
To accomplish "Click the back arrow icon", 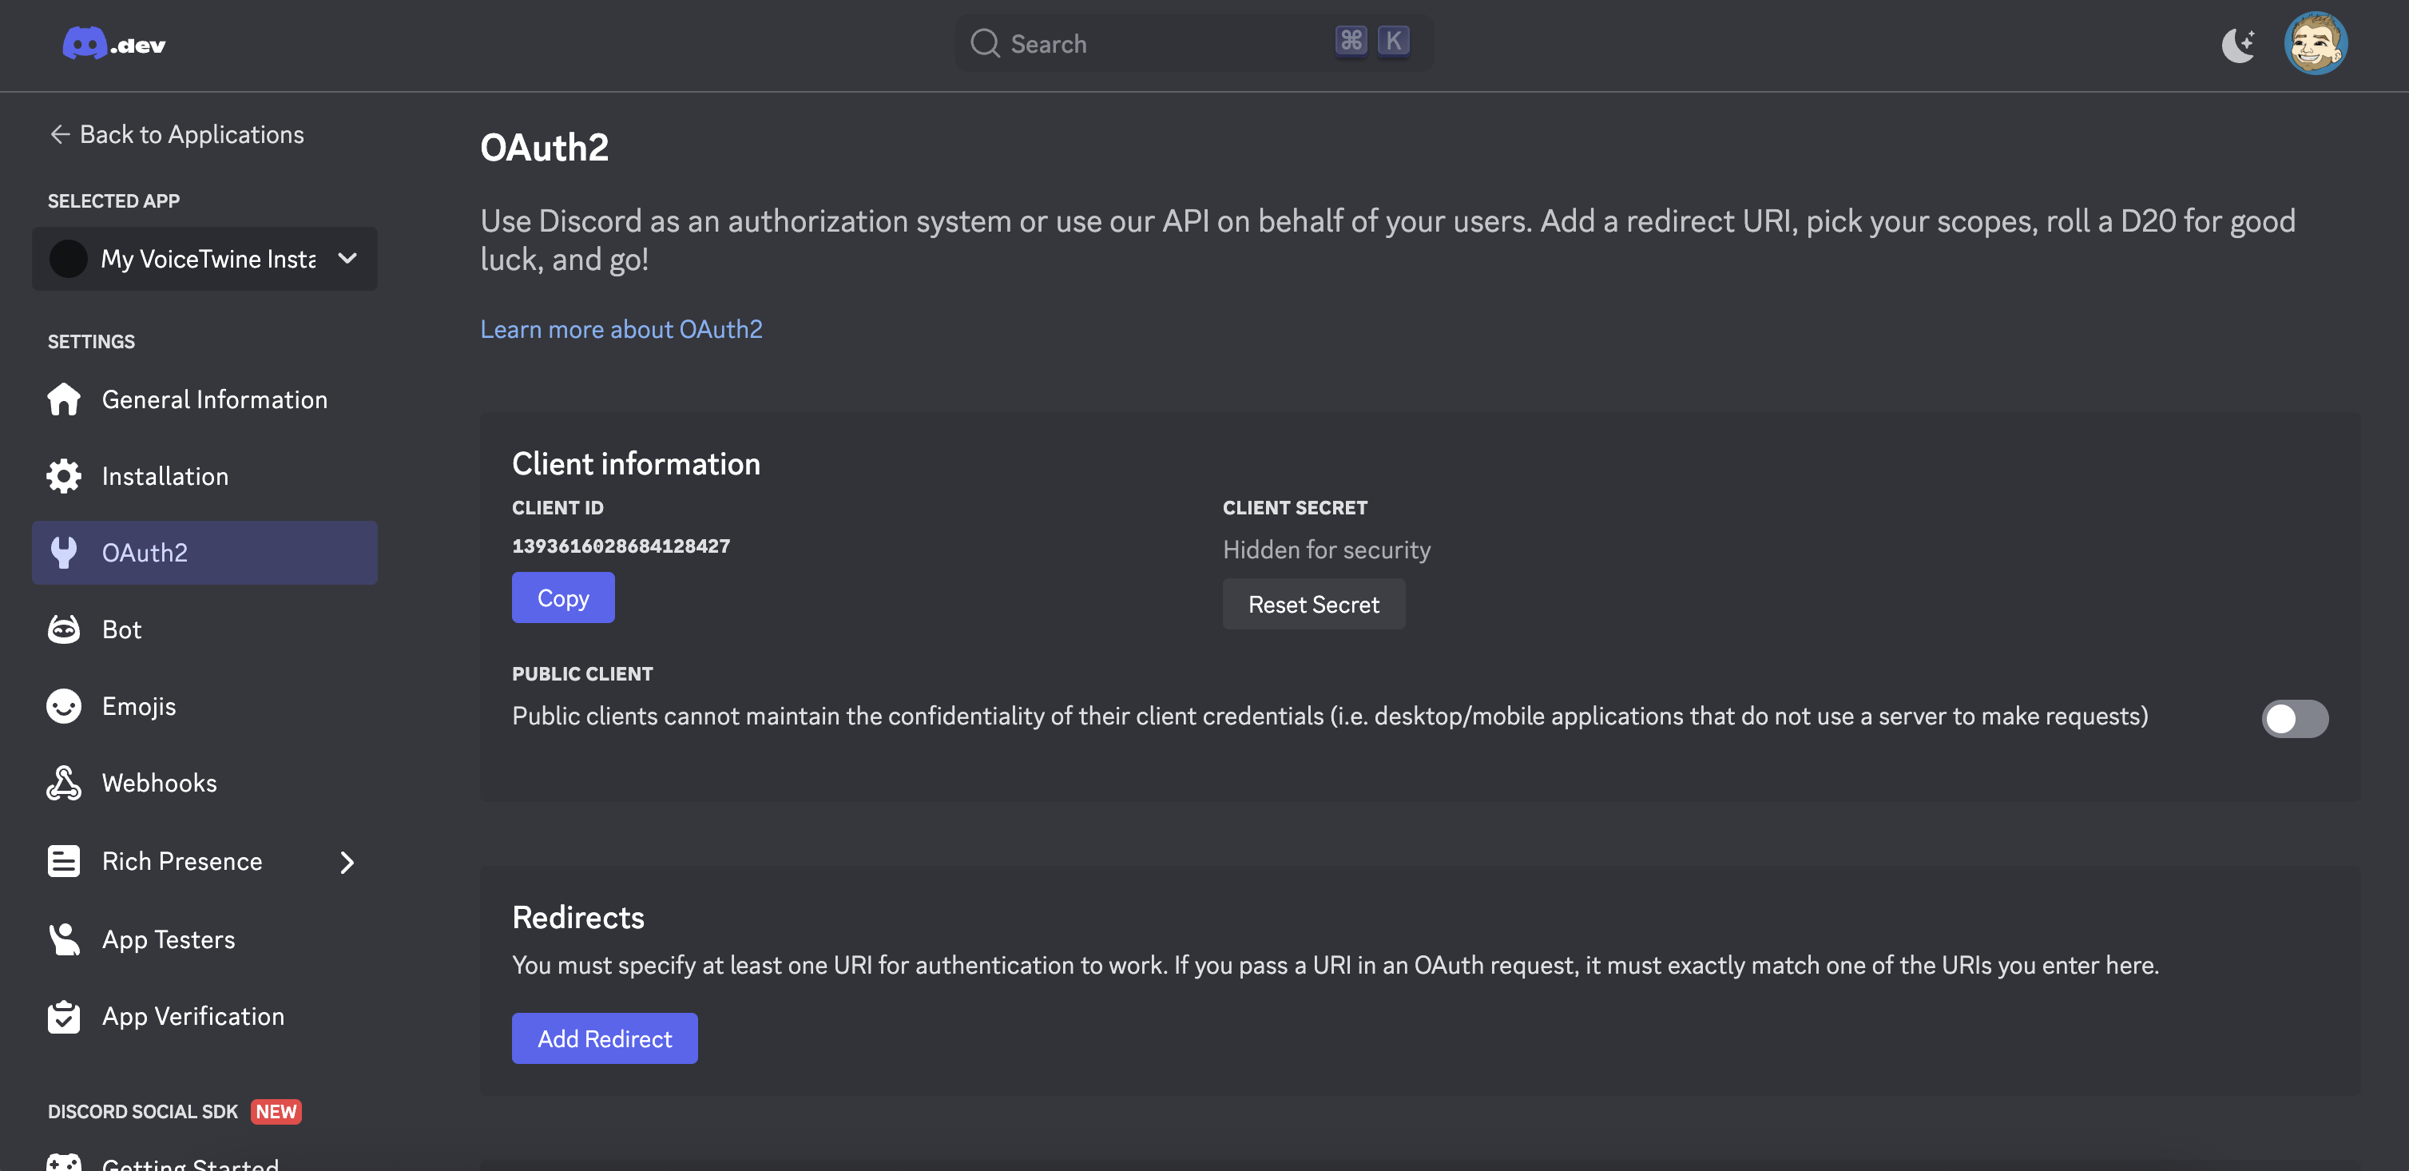I will tap(60, 135).
